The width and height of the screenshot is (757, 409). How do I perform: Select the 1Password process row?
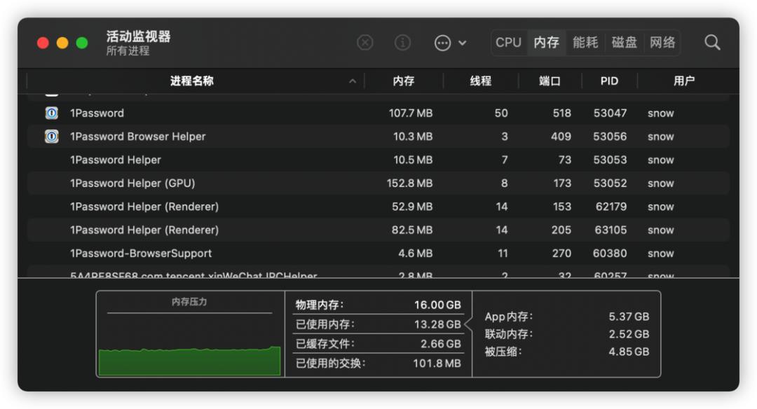(378, 113)
